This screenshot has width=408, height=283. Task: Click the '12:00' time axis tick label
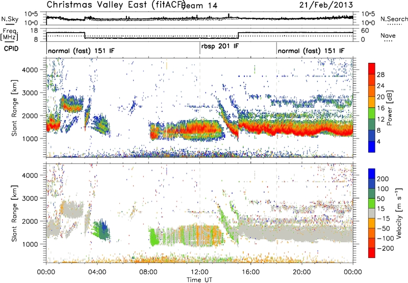tap(199, 272)
